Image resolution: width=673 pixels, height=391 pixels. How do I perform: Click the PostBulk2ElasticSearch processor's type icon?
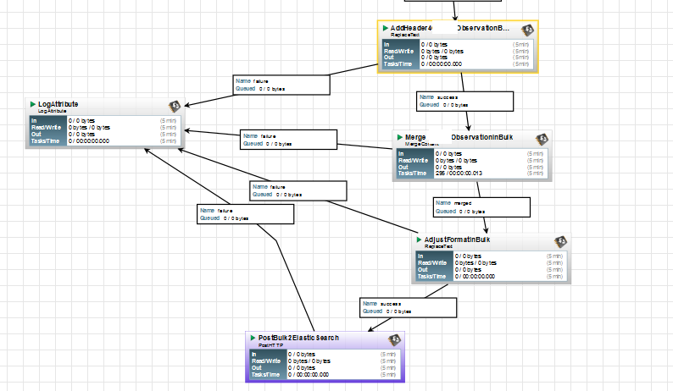click(x=394, y=340)
